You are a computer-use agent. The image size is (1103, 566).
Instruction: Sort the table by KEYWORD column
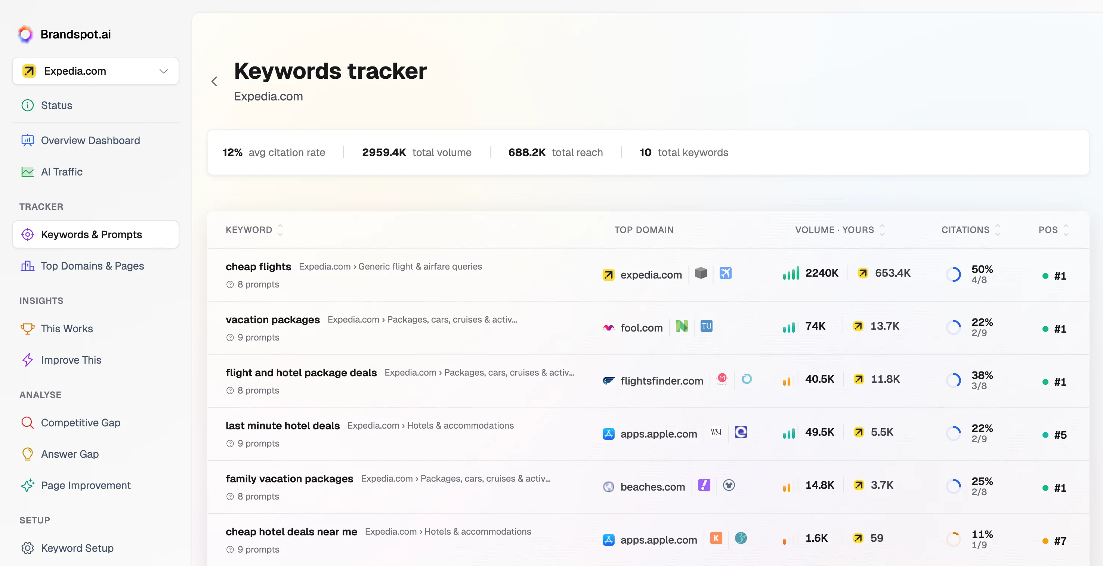(280, 229)
